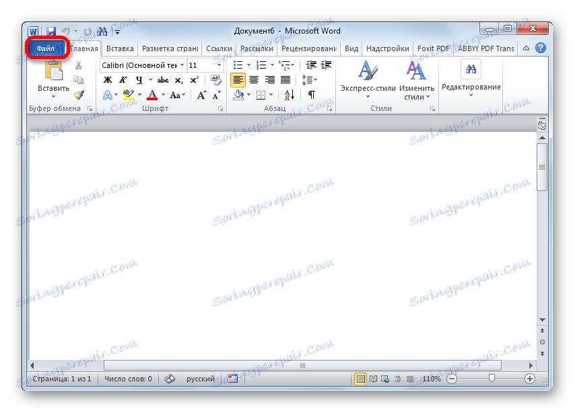This screenshot has height=413, width=575.
Task: Toggle underline Ч formatting
Action: (139, 80)
